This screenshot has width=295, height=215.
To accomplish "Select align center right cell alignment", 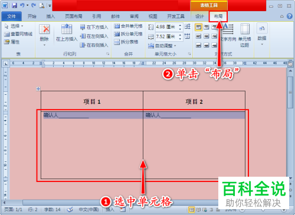I will tap(214, 36).
